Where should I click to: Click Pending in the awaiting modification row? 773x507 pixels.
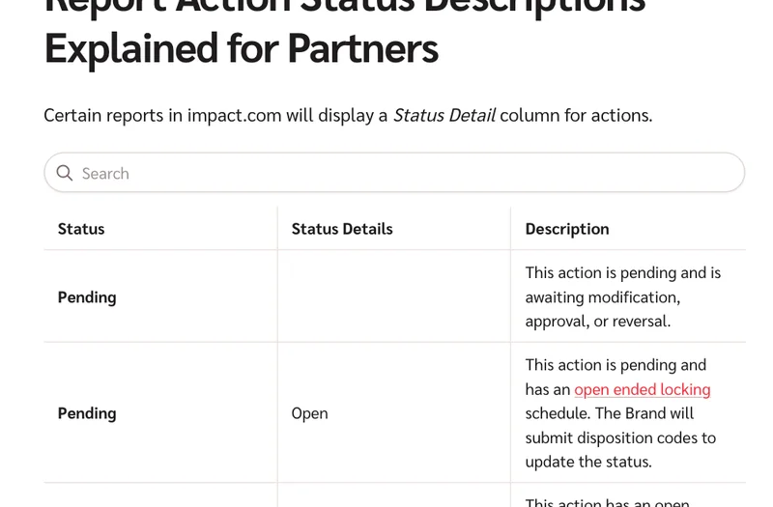coord(87,297)
